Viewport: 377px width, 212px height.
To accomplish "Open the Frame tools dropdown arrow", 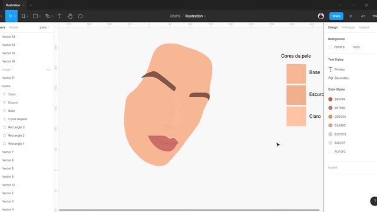I will tap(28, 16).
